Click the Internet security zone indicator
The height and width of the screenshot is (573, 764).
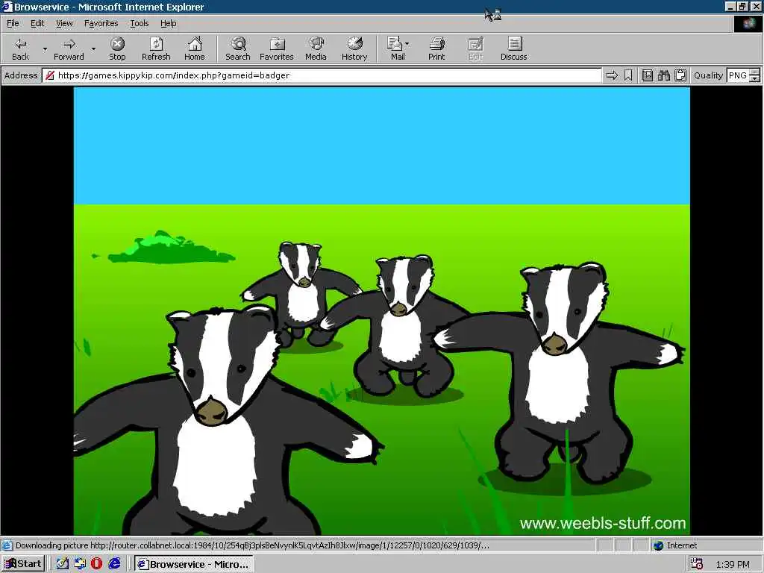tap(675, 545)
